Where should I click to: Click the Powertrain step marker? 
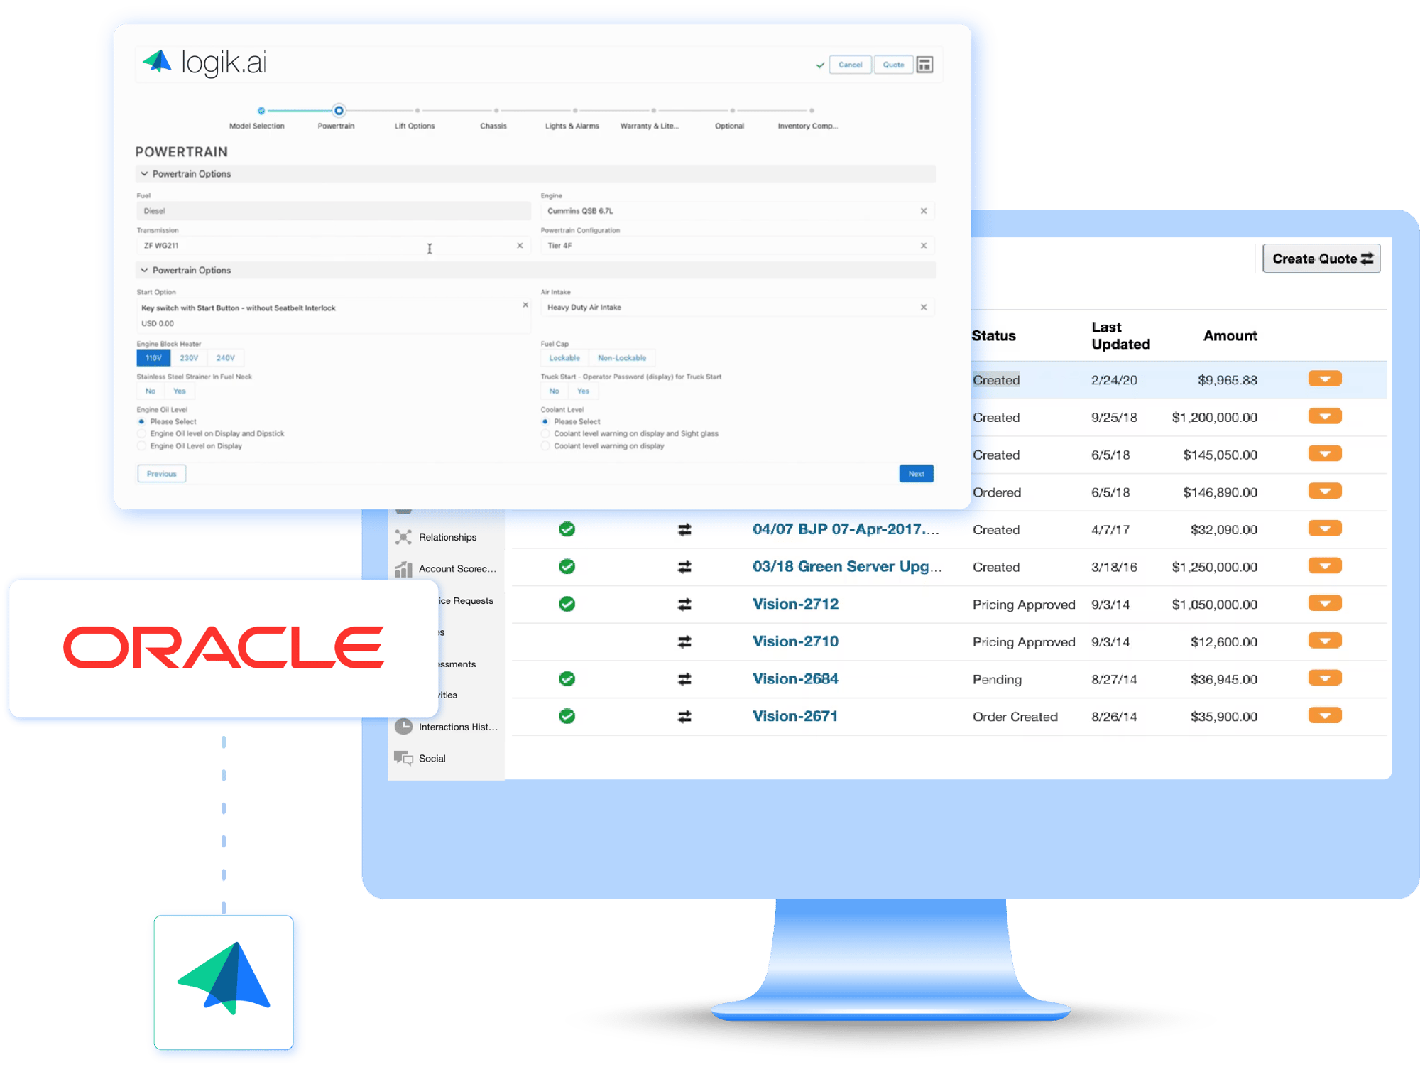point(339,111)
